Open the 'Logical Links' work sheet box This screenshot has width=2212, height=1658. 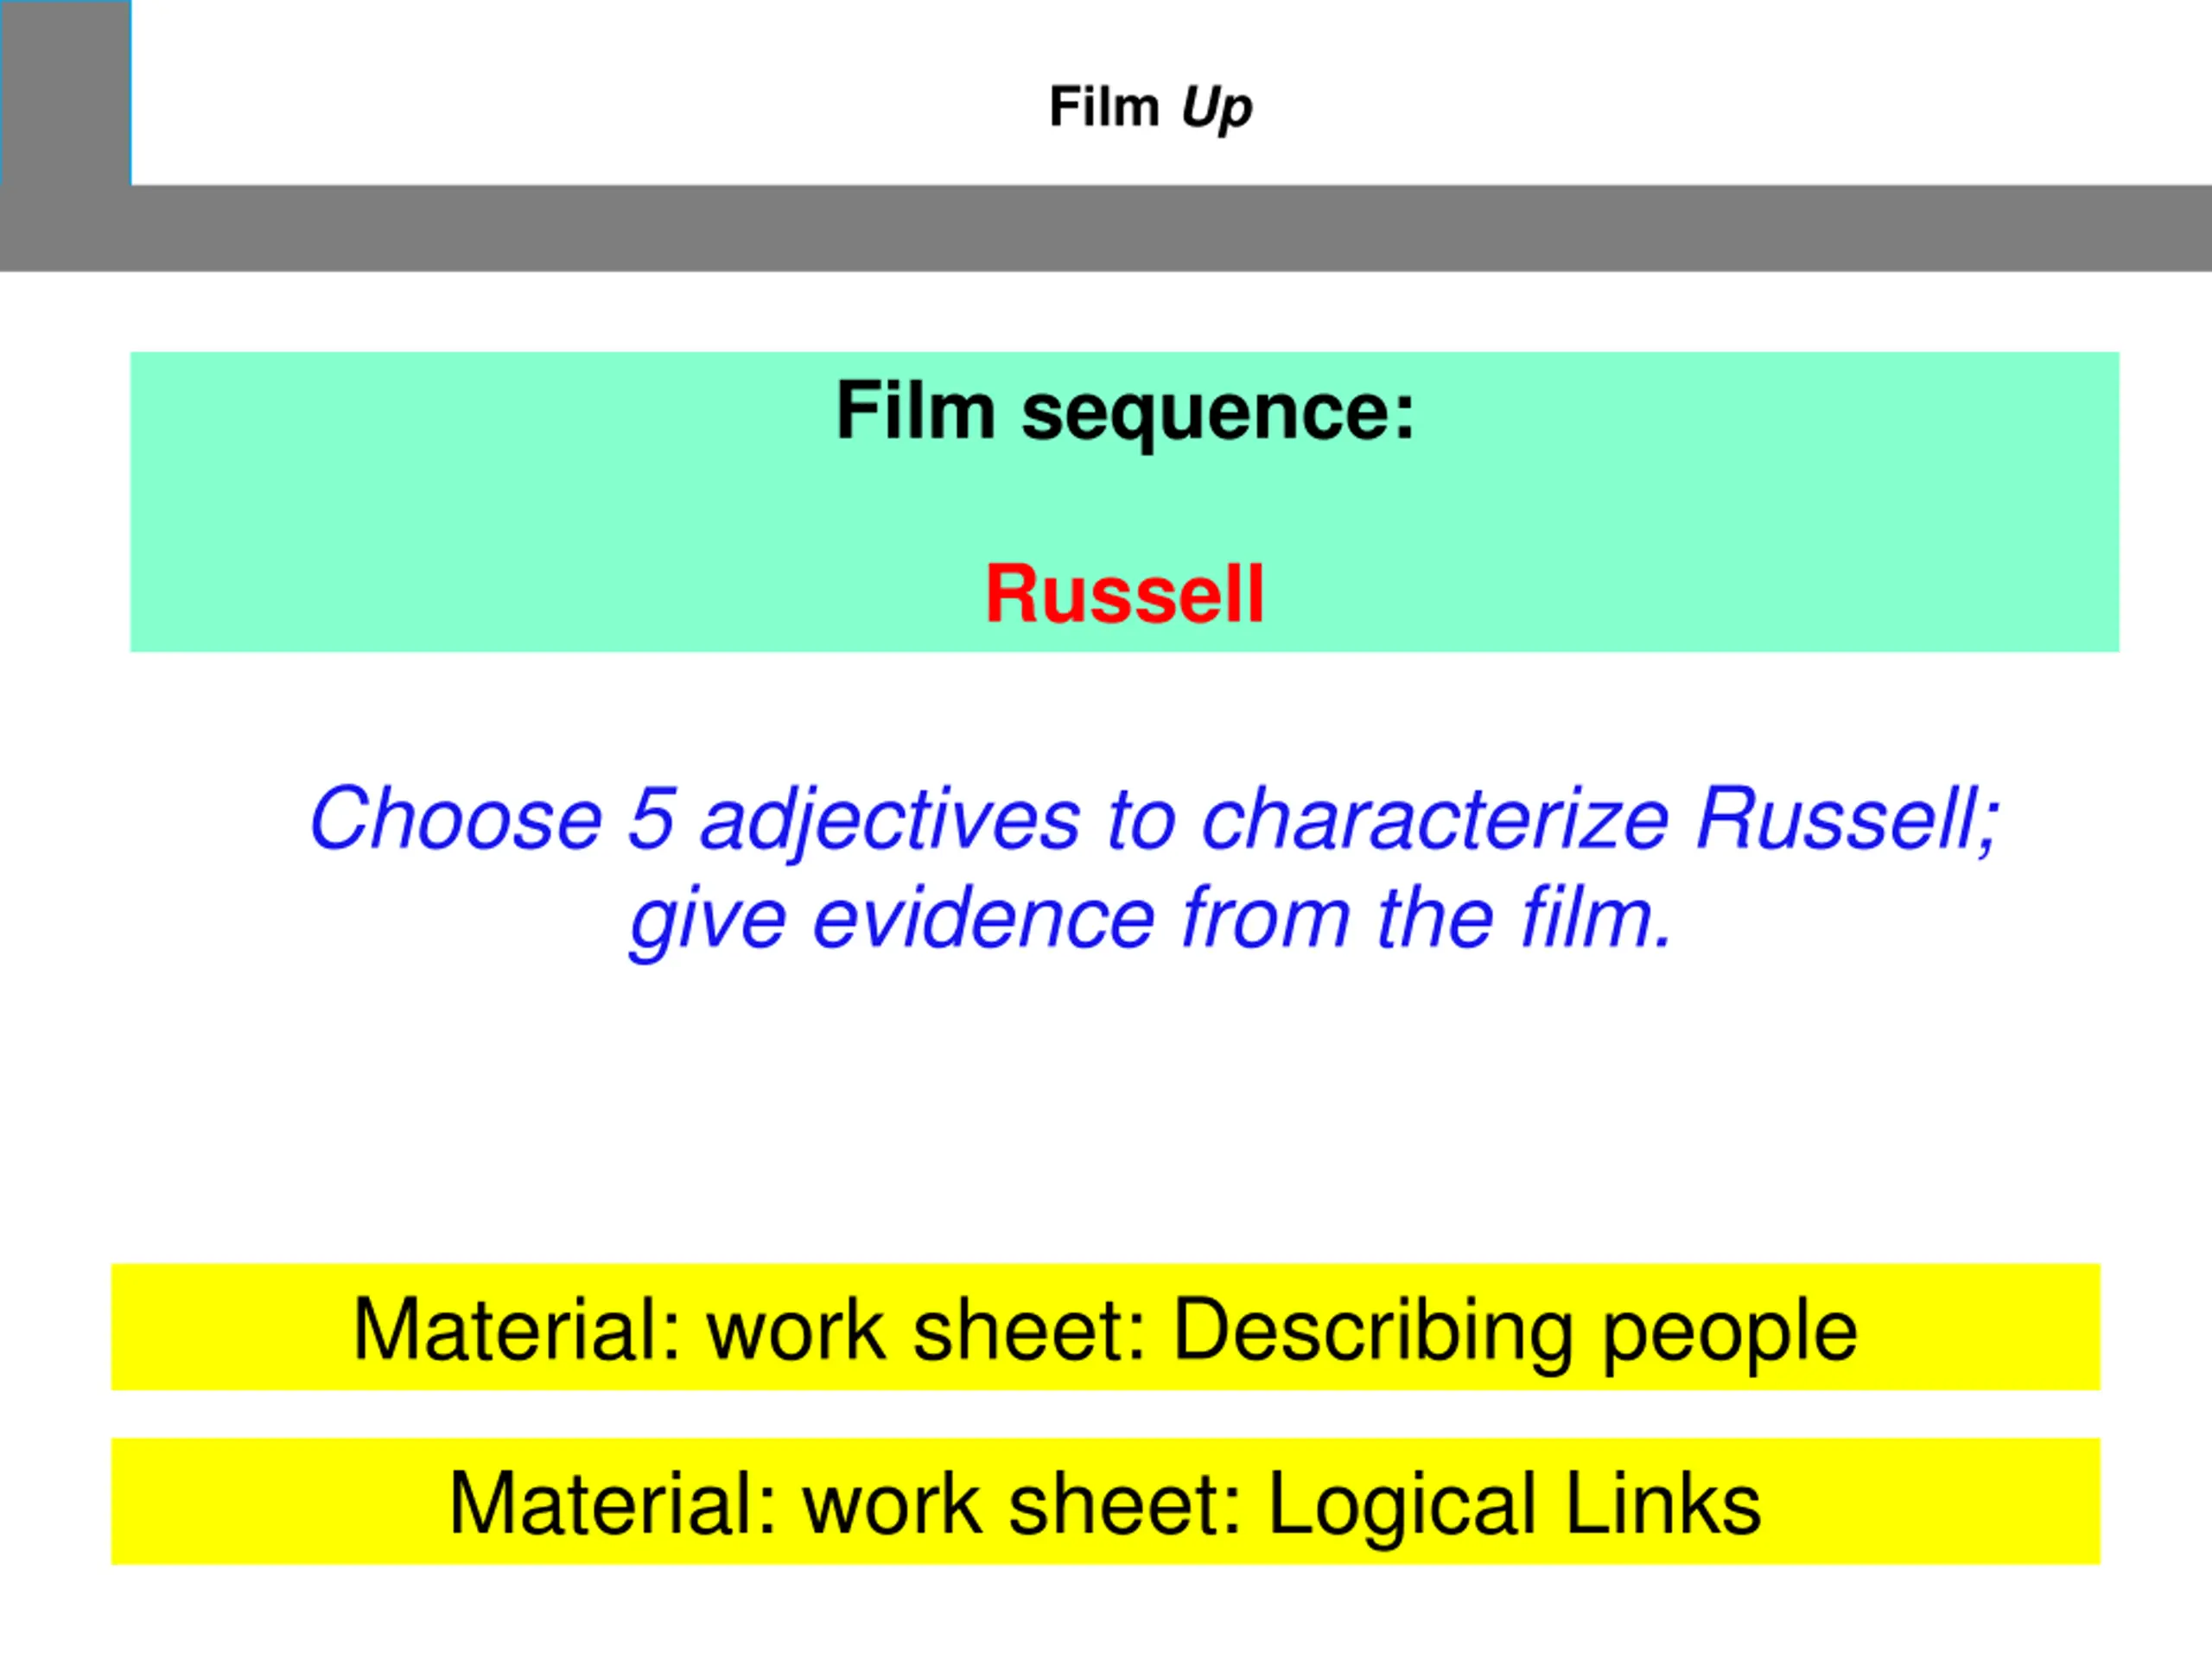1106,1501
